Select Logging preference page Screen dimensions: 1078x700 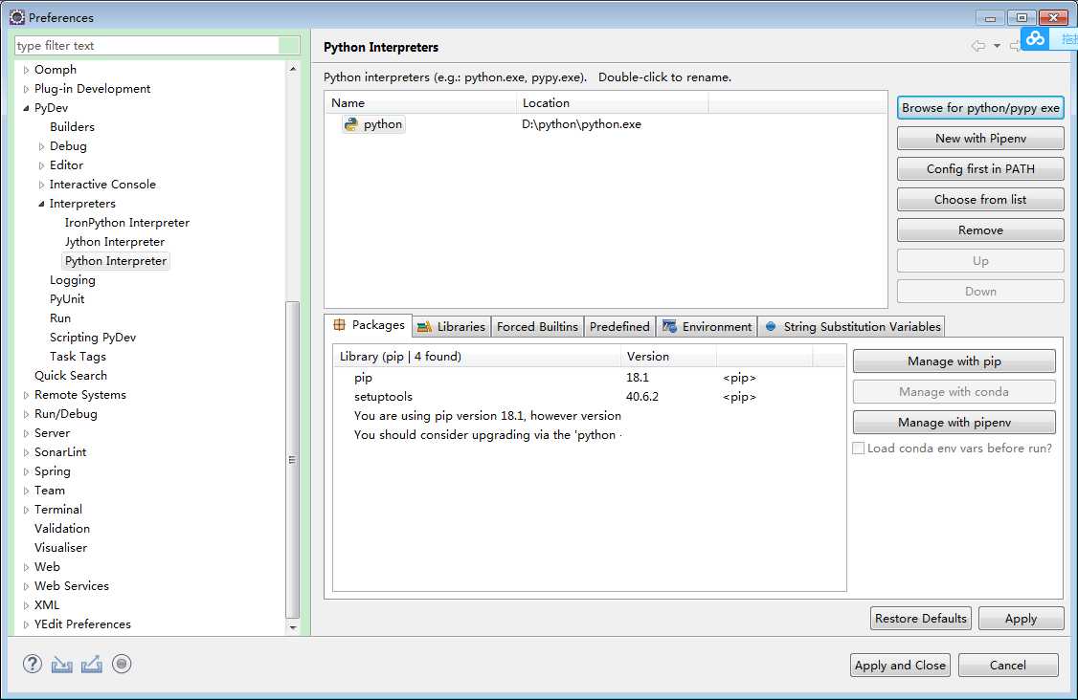pyautogui.click(x=72, y=280)
